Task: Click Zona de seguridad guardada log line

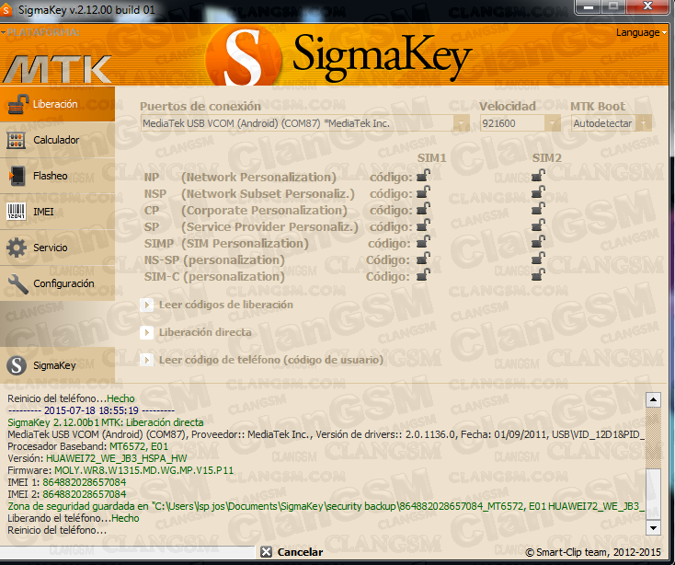Action: click(326, 506)
